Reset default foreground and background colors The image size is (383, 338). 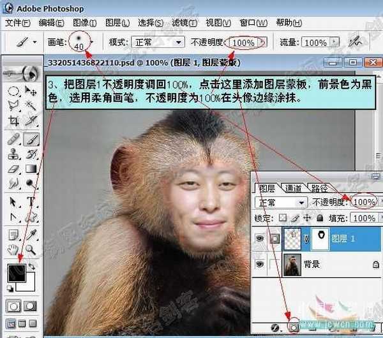coord(10,288)
